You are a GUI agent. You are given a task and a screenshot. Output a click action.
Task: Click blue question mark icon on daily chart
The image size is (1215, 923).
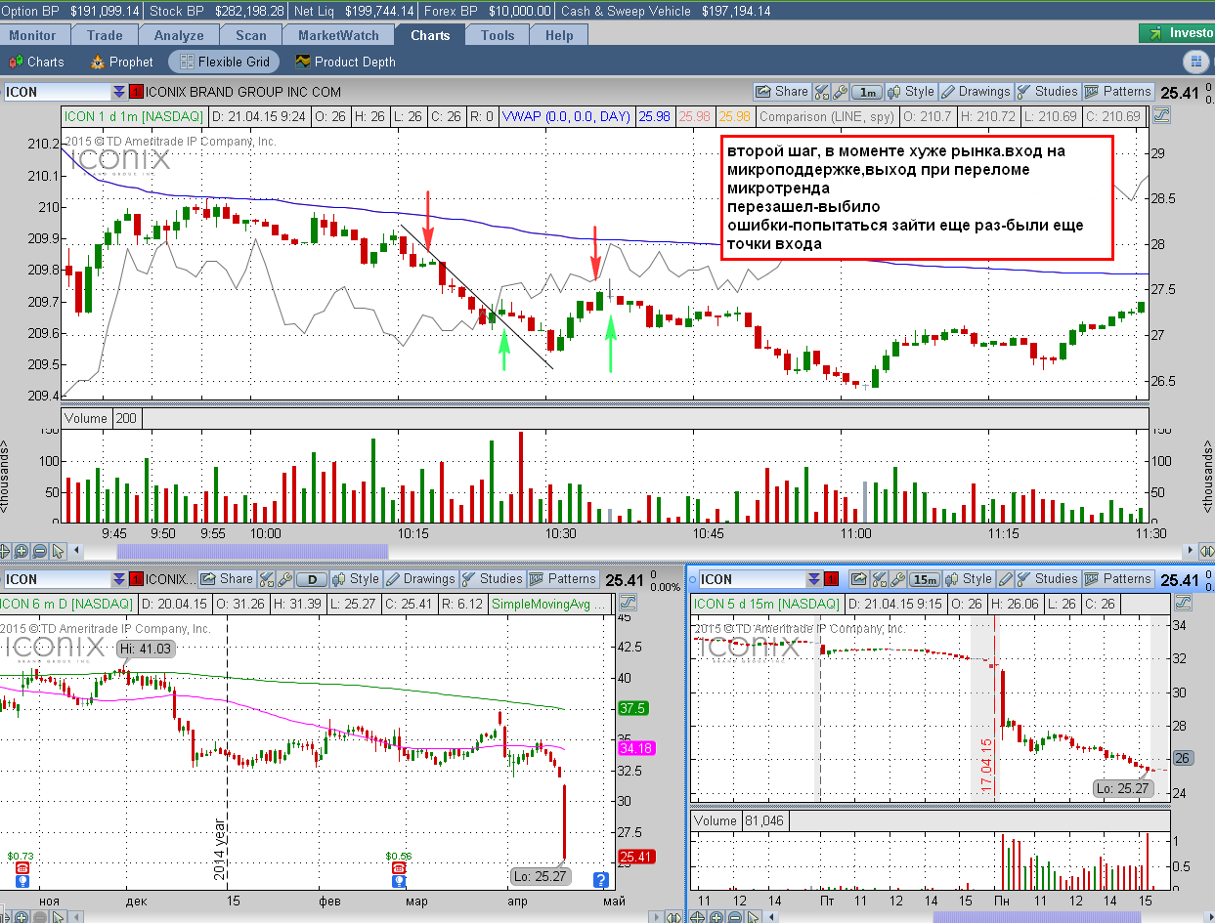point(601,880)
